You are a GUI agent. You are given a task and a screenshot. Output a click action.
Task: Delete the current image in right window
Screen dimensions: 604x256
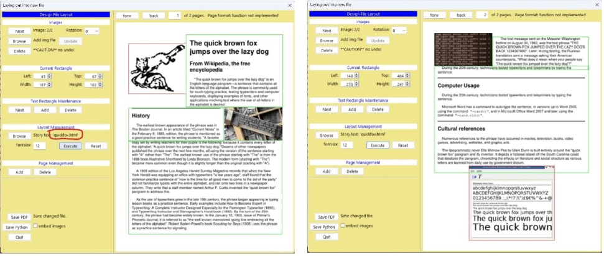tap(327, 50)
